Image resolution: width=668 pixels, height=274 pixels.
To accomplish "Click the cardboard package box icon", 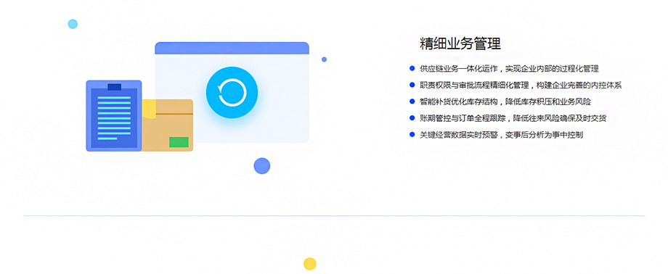I will (x=168, y=125).
